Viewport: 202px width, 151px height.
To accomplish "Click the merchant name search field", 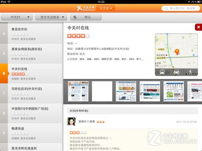I will [181, 8].
